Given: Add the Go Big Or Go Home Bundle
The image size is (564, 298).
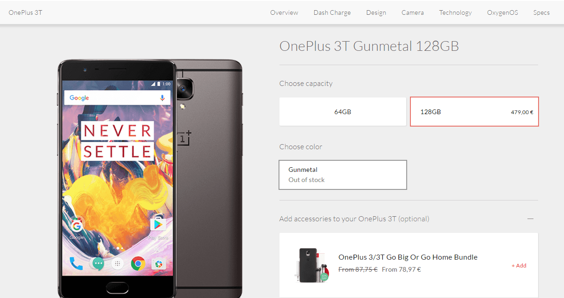Looking at the screenshot, I should click(x=519, y=266).
